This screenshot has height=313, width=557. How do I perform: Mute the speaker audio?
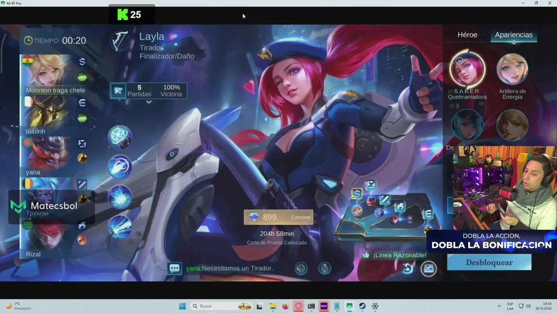(x=301, y=269)
